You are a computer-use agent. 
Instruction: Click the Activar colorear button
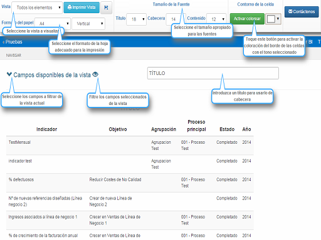click(x=247, y=19)
